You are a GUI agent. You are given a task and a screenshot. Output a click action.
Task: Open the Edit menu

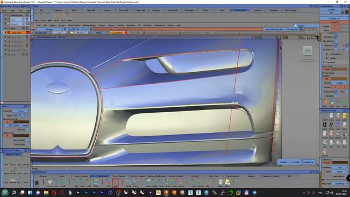click(x=45, y=25)
